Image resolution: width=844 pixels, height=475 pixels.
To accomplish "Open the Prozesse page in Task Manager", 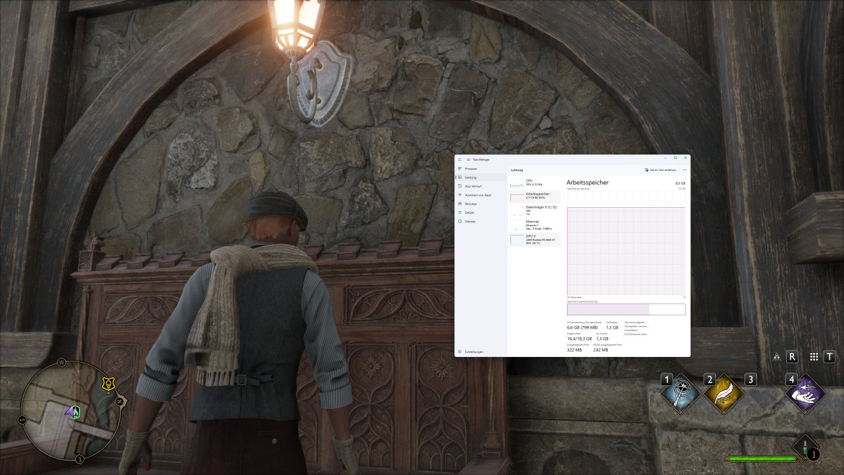I will tap(481, 169).
